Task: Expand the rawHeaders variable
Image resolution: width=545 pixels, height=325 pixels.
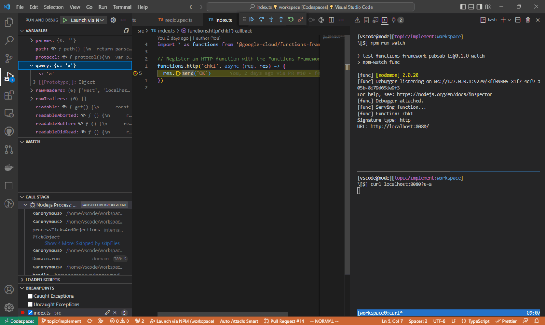Action: click(32, 90)
